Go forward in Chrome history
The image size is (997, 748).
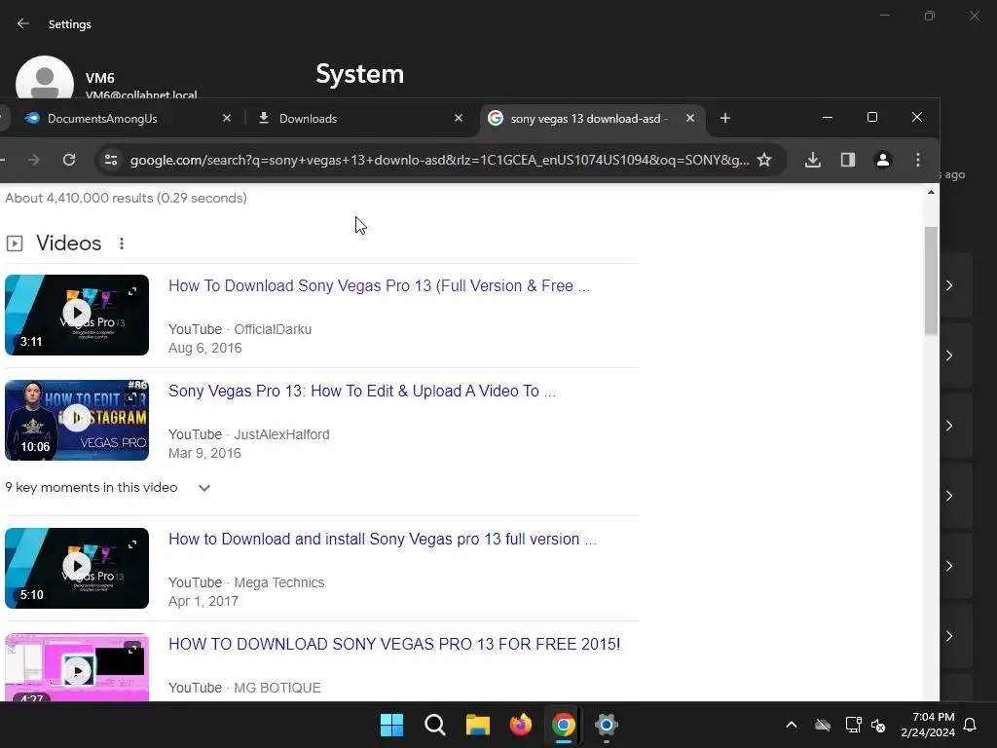(34, 160)
